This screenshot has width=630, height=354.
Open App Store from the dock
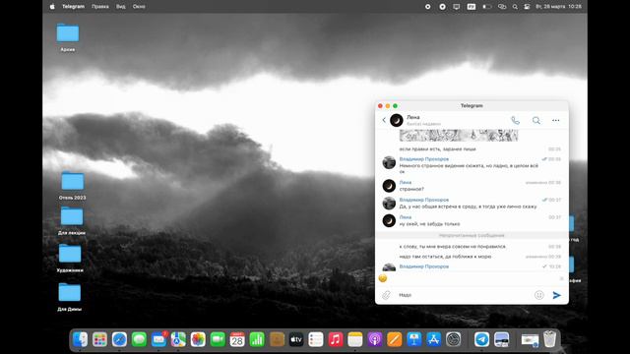434,339
